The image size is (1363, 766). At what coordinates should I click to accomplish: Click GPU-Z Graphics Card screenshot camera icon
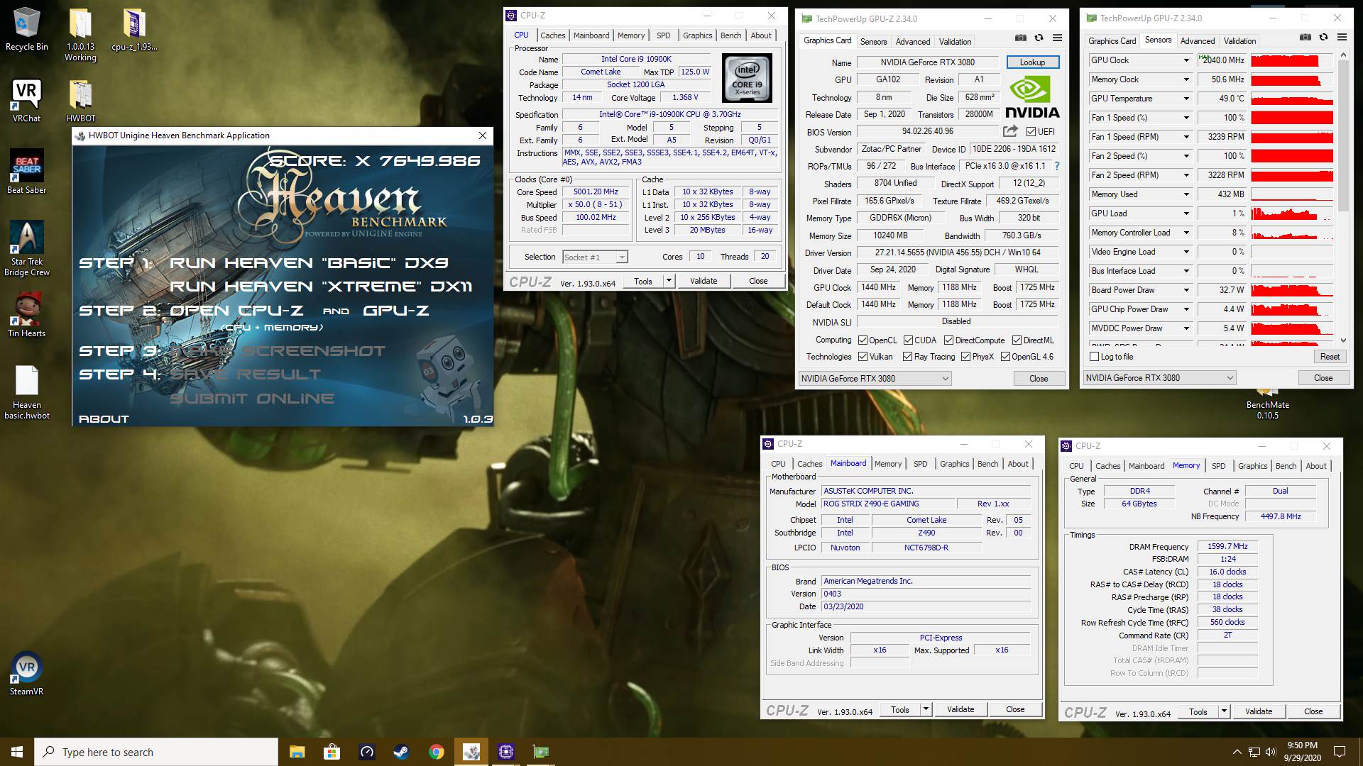(1020, 38)
